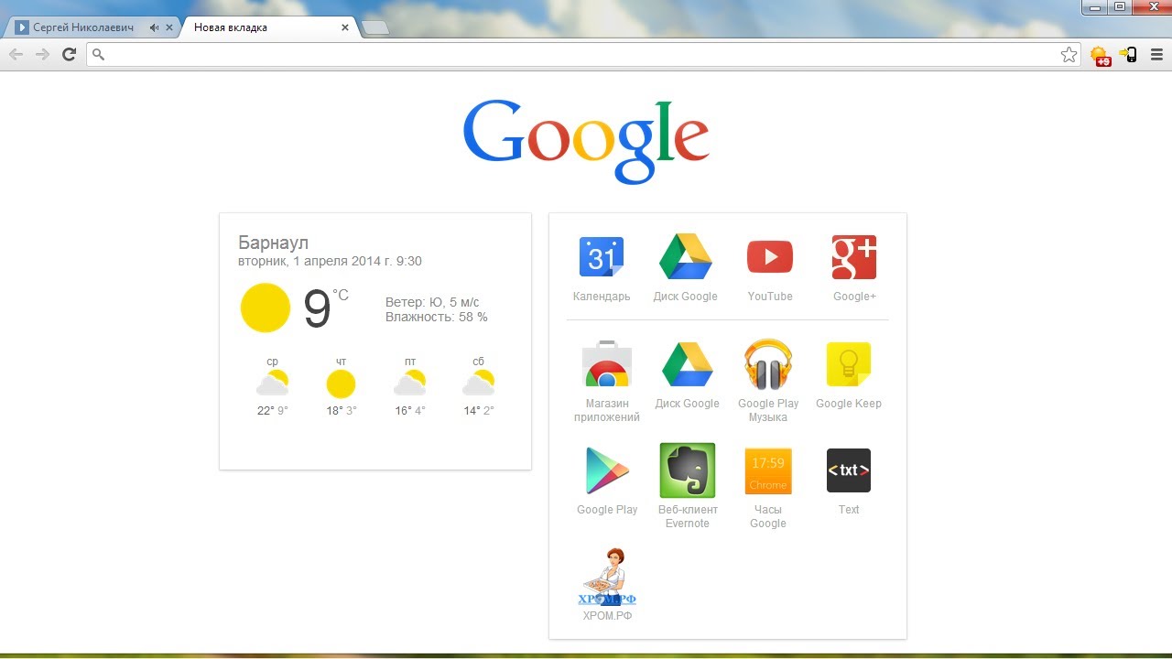
Task: Click the YouTube label text
Action: (770, 297)
